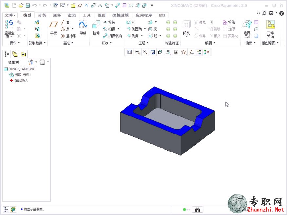The width and height of the screenshot is (287, 215).
Task: Click the Zoom In view icon
Action: pyautogui.click(x=138, y=52)
